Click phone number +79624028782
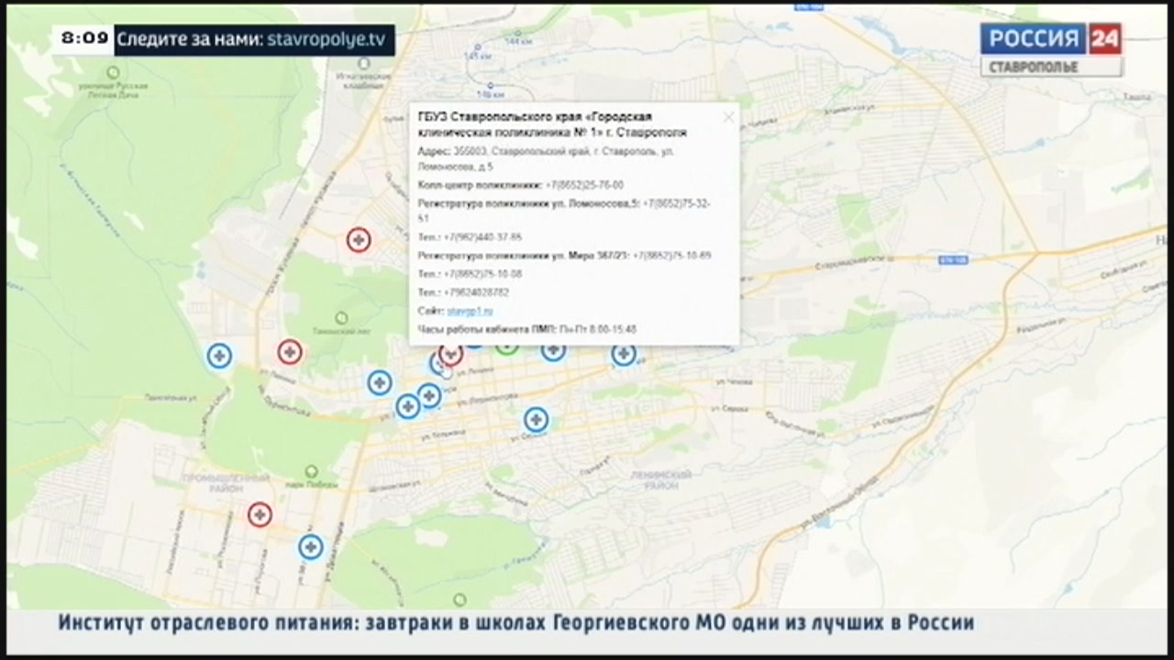The height and width of the screenshot is (660, 1174). (476, 292)
